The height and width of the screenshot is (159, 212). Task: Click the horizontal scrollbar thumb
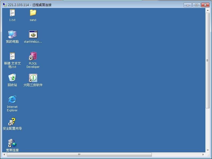click(79, 154)
